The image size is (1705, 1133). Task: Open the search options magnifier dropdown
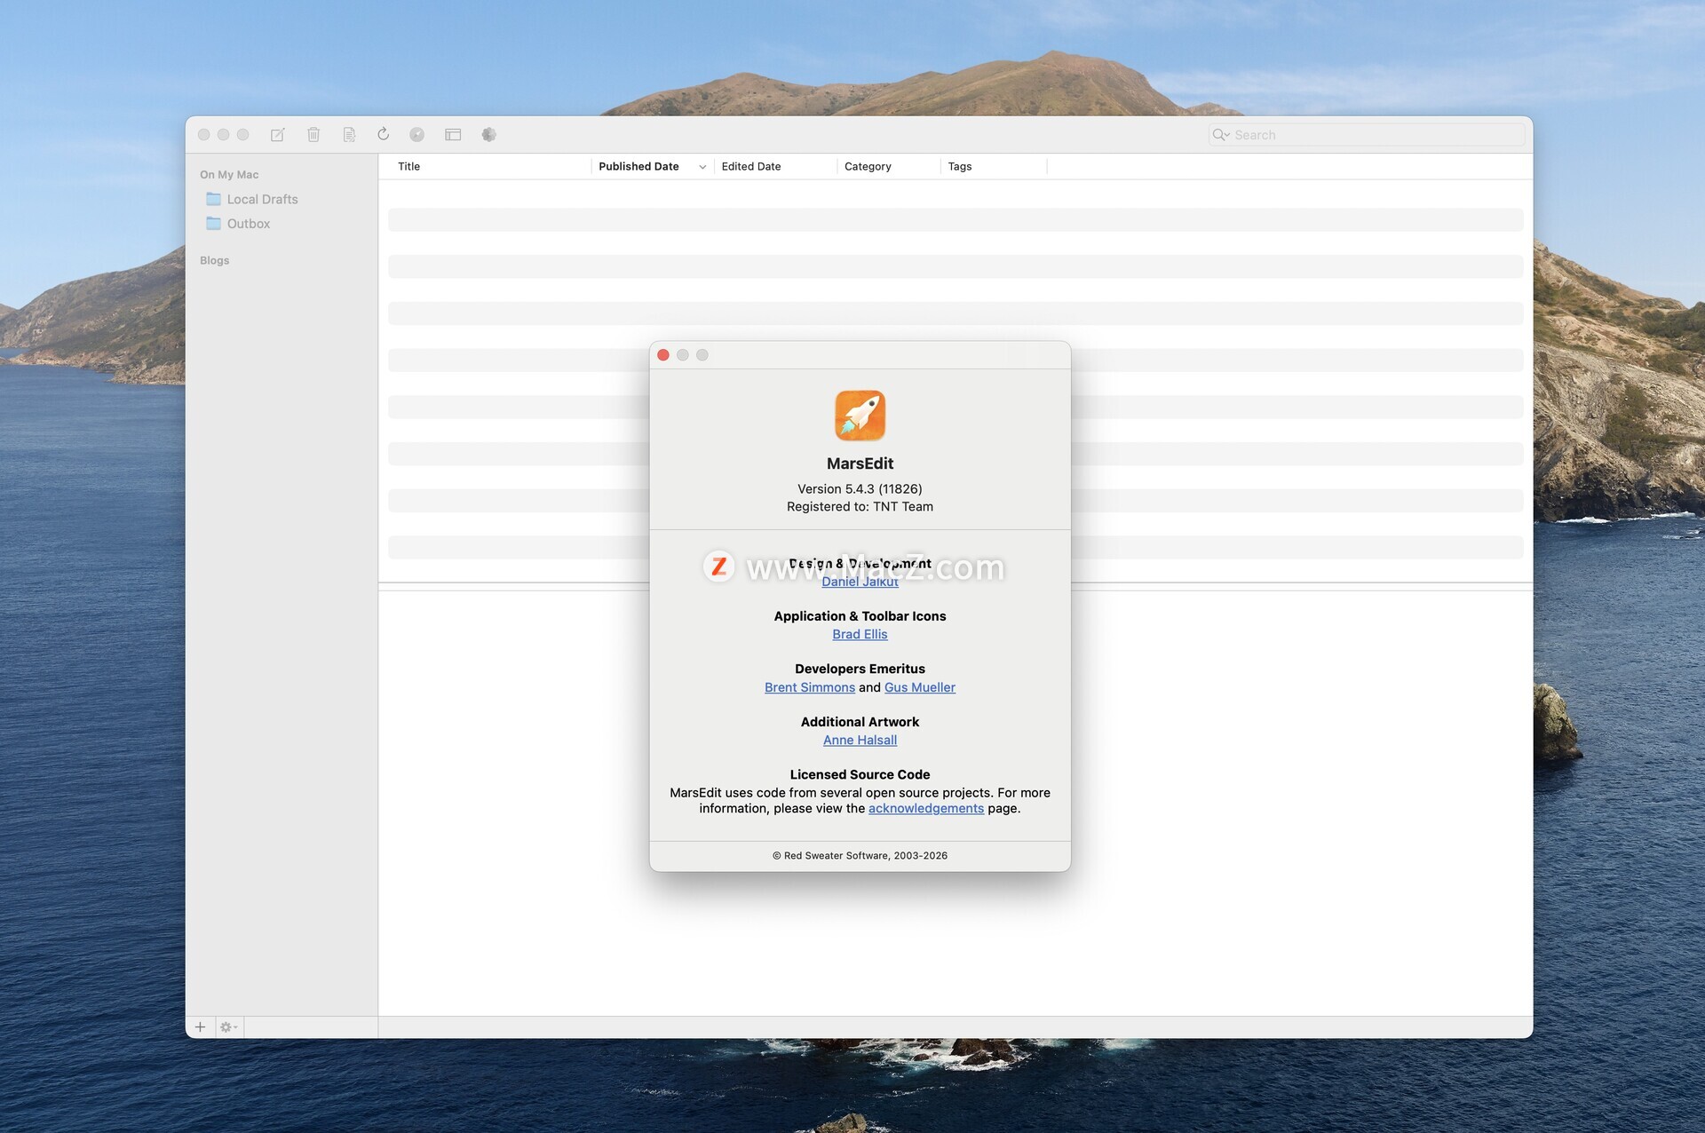click(x=1222, y=135)
